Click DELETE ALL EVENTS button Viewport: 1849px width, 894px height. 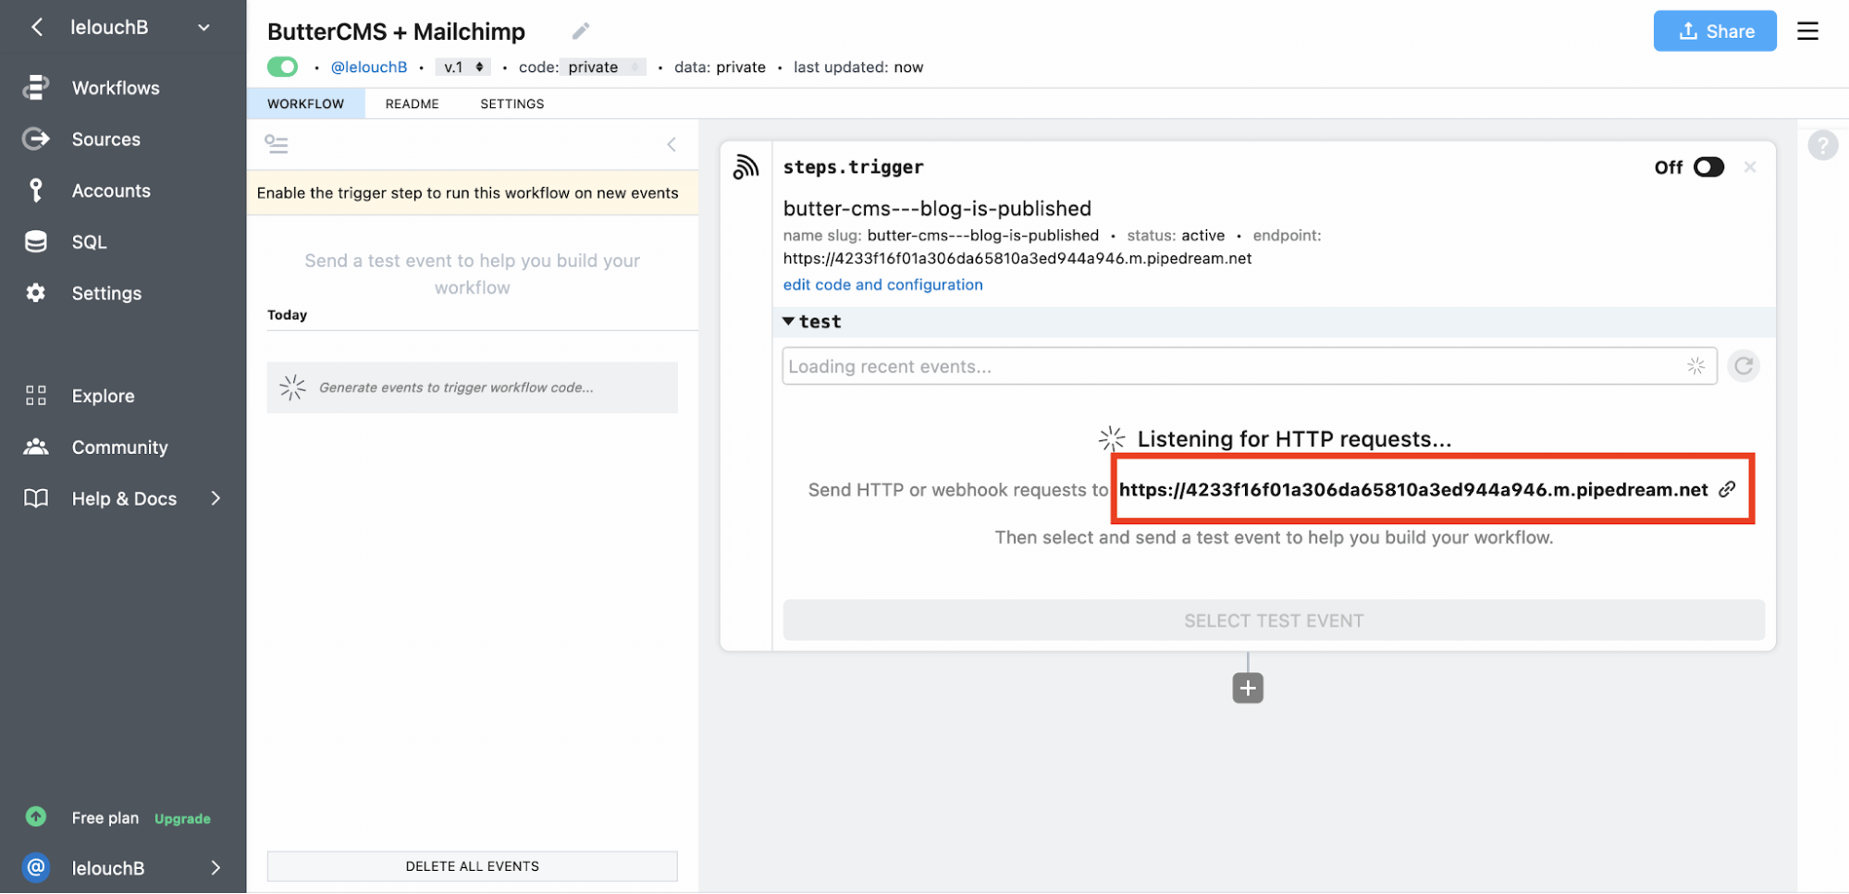pyautogui.click(x=472, y=866)
